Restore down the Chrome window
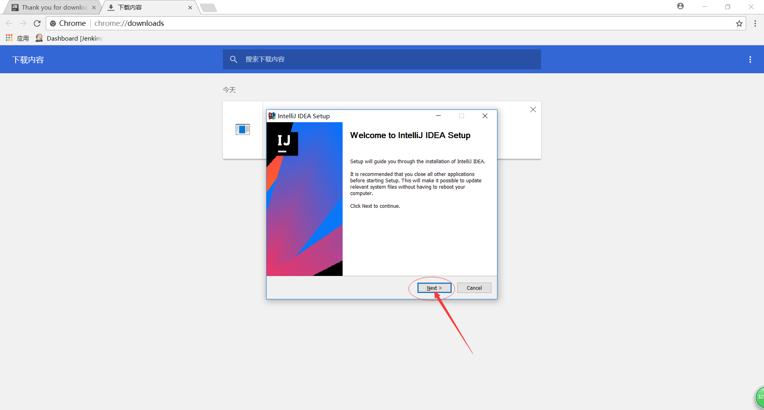Viewport: 764px width, 410px height. coord(728,7)
